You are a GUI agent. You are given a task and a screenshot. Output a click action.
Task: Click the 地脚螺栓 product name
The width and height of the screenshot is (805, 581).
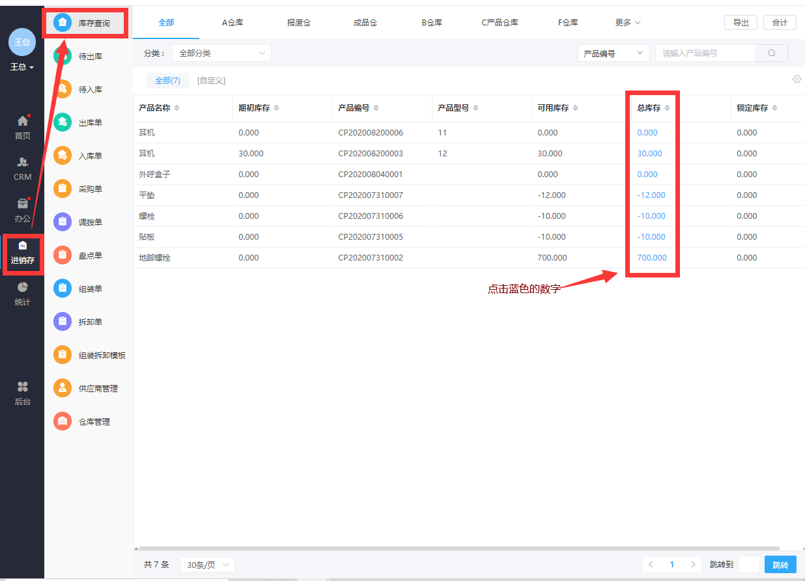pos(154,258)
